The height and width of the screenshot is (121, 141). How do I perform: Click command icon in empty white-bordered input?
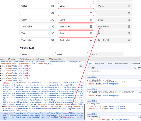pos(52,13)
